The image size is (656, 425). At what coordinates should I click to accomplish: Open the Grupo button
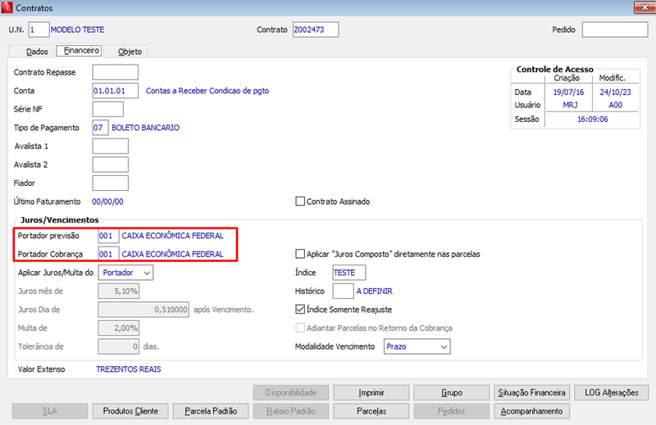452,392
